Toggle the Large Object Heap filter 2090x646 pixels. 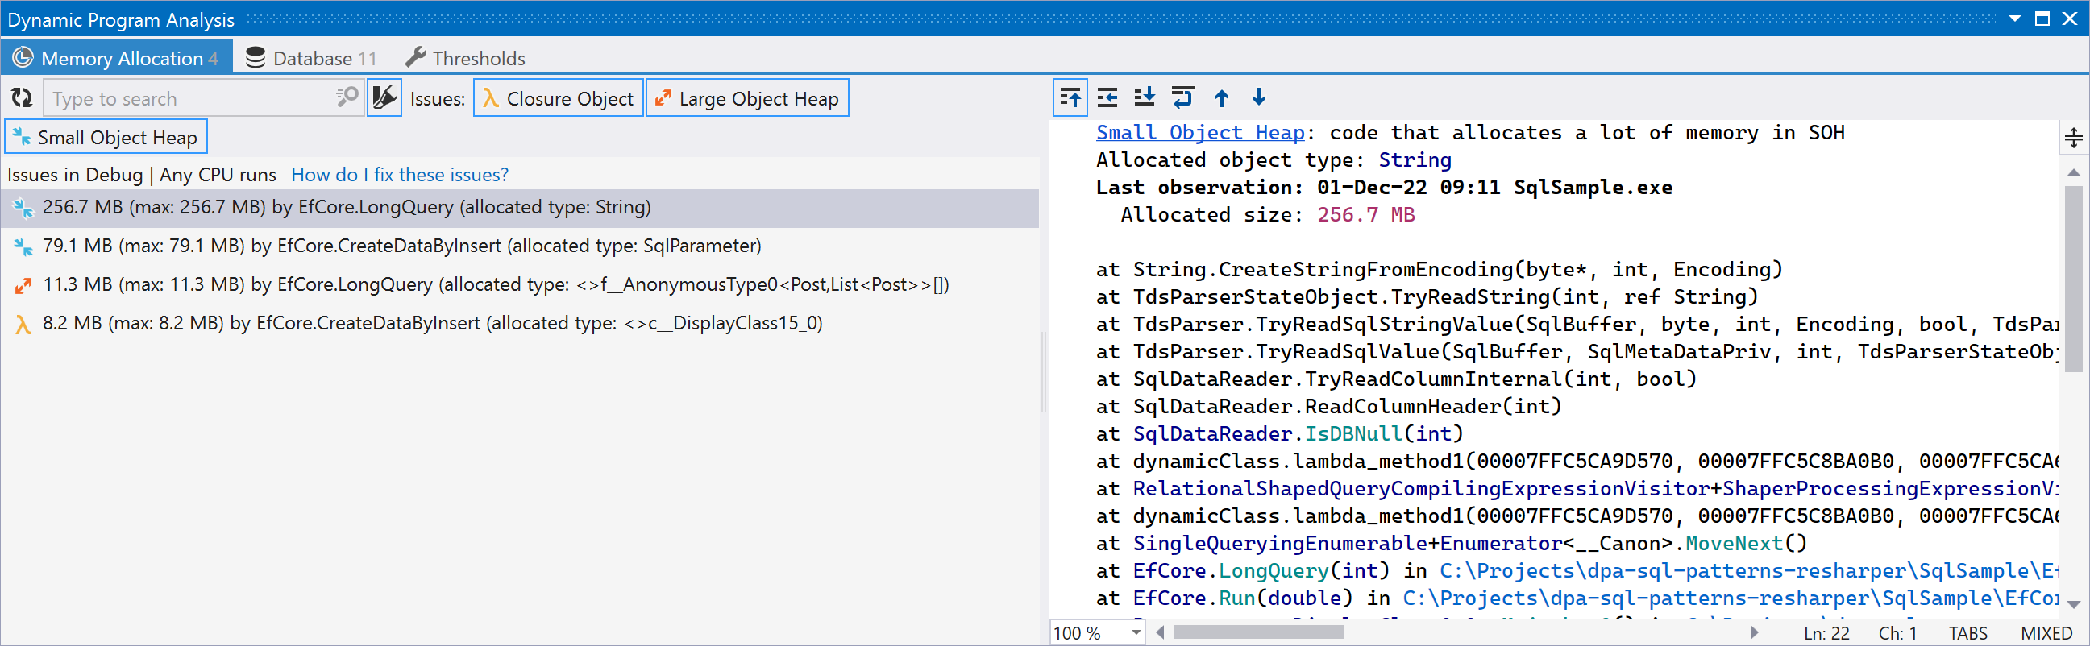coord(746,98)
